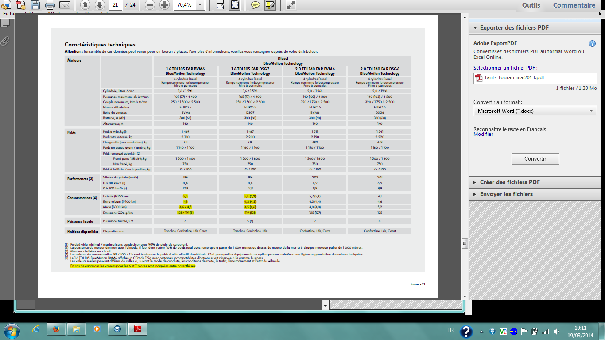Image resolution: width=605 pixels, height=340 pixels.
Task: Send the file by email envelope icon
Action: click(x=65, y=5)
